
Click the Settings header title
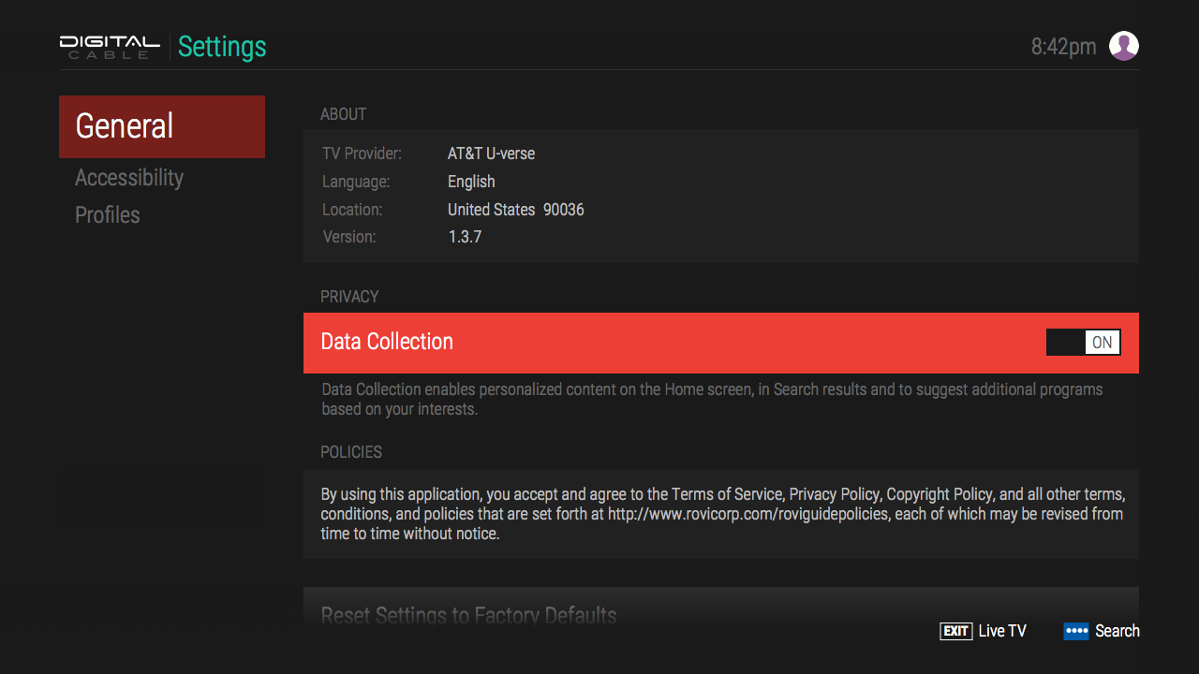click(x=221, y=46)
